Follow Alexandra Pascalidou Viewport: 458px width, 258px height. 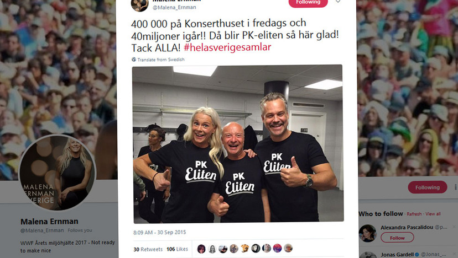click(x=397, y=238)
